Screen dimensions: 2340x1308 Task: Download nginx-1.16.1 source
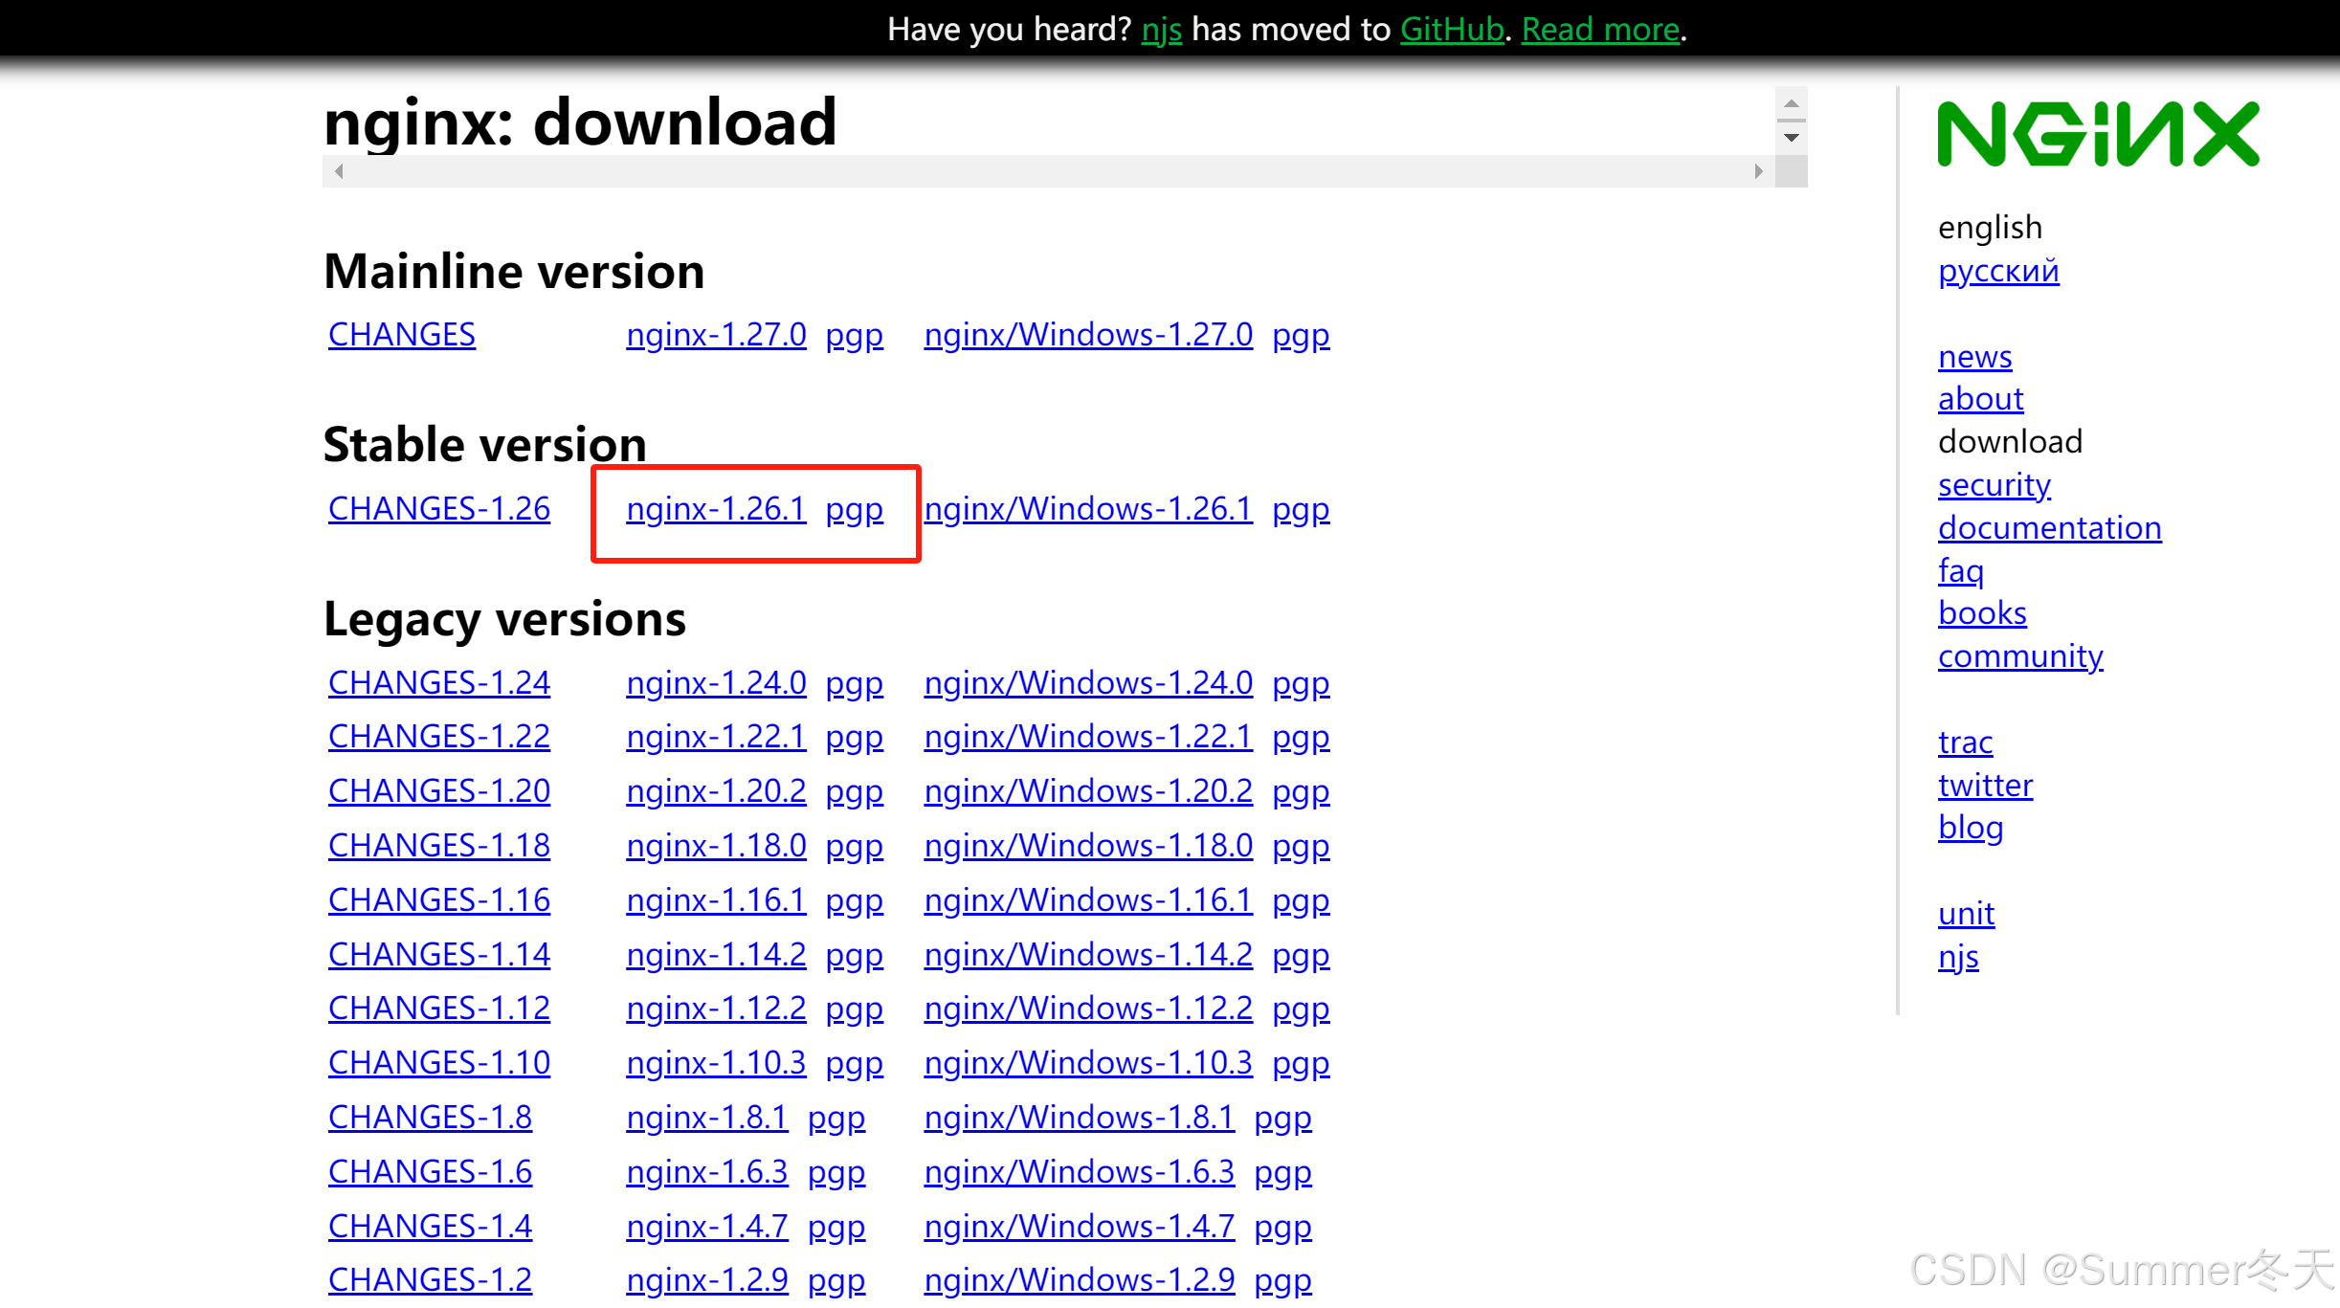[716, 900]
